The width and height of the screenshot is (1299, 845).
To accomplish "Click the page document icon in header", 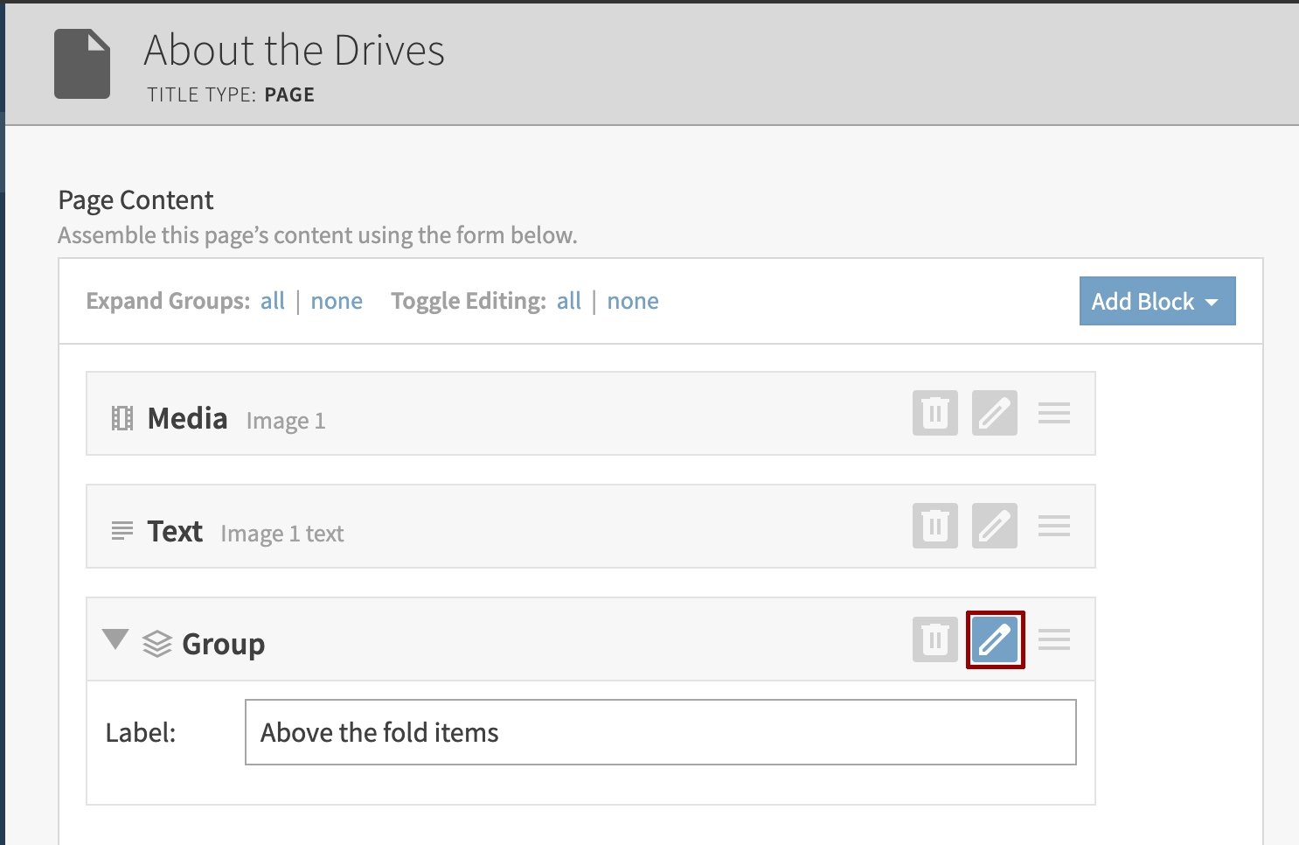I will click(x=82, y=64).
